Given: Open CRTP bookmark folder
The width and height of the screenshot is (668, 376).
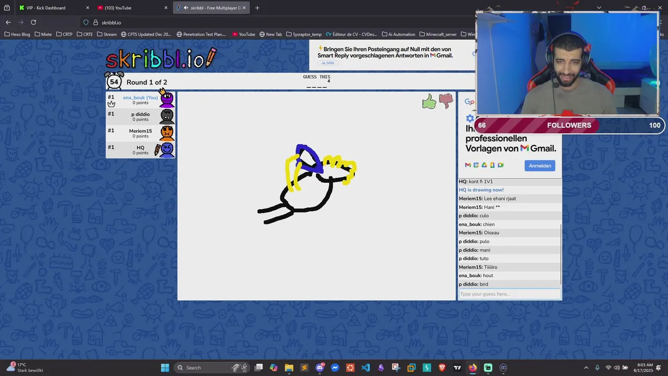Looking at the screenshot, I should (x=64, y=34).
